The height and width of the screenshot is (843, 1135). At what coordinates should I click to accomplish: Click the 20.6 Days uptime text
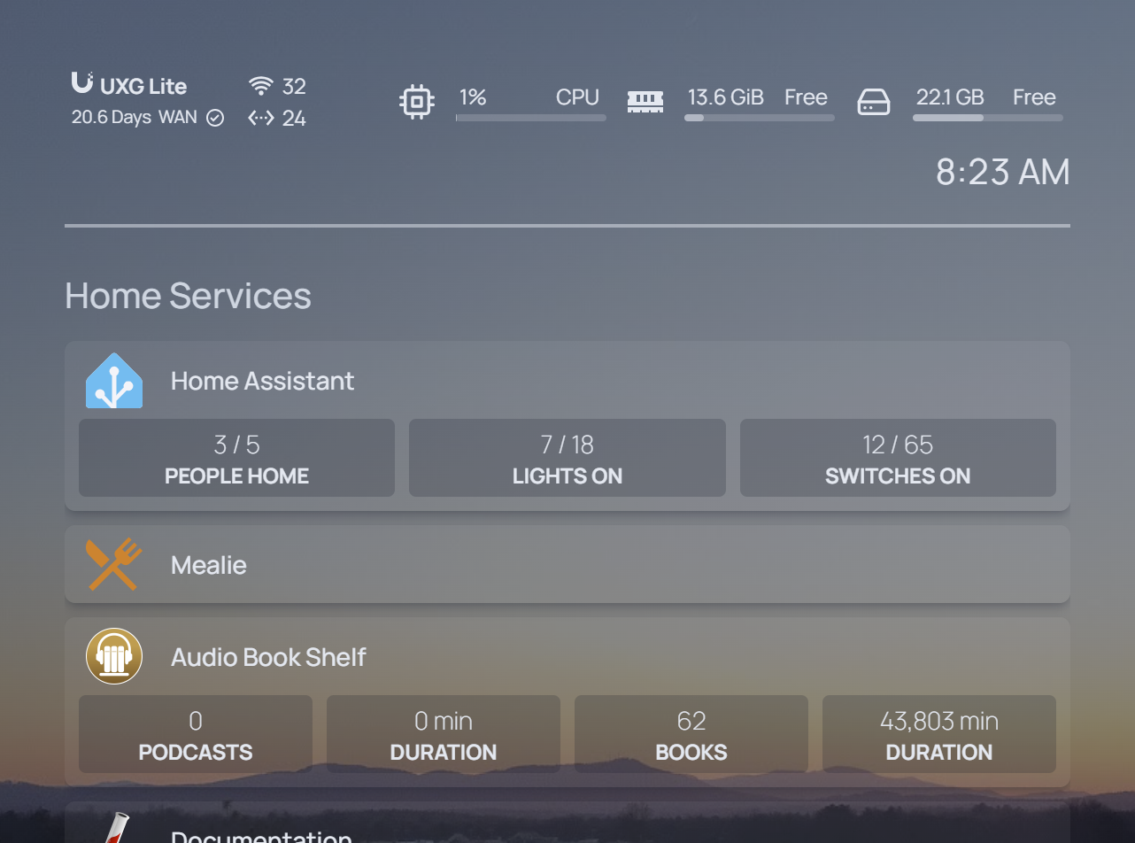[x=112, y=117]
